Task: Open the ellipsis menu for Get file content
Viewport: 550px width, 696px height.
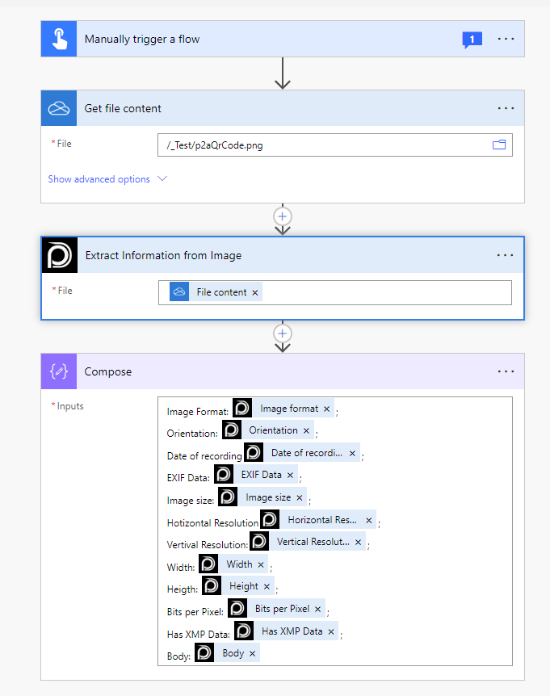Action: tap(506, 108)
